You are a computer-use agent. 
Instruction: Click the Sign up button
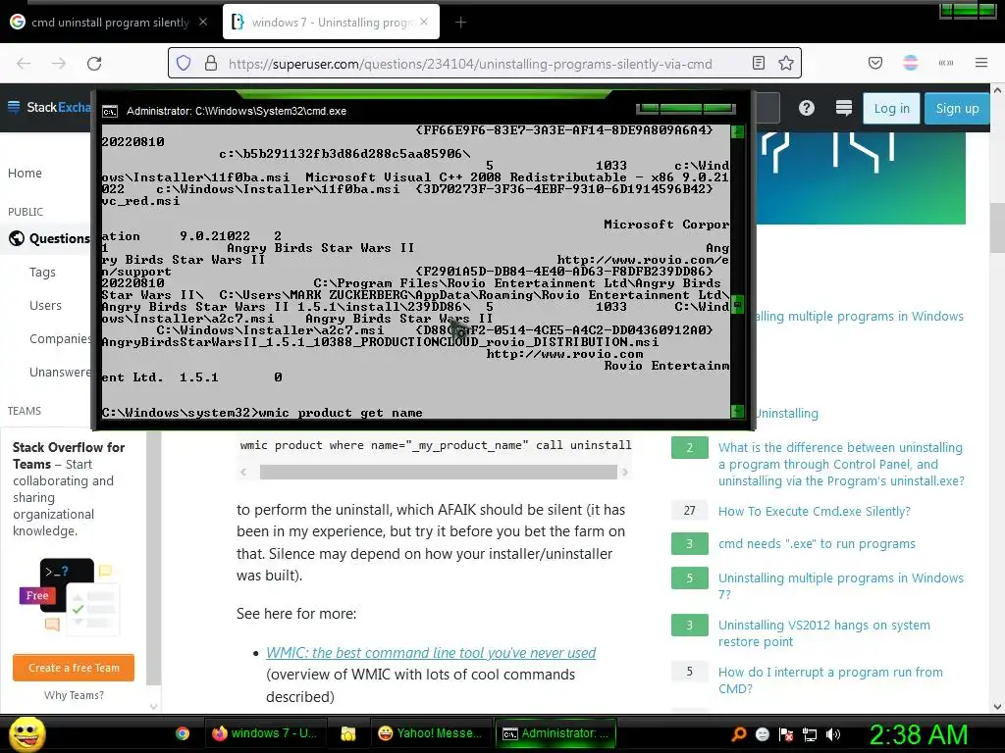click(x=957, y=108)
